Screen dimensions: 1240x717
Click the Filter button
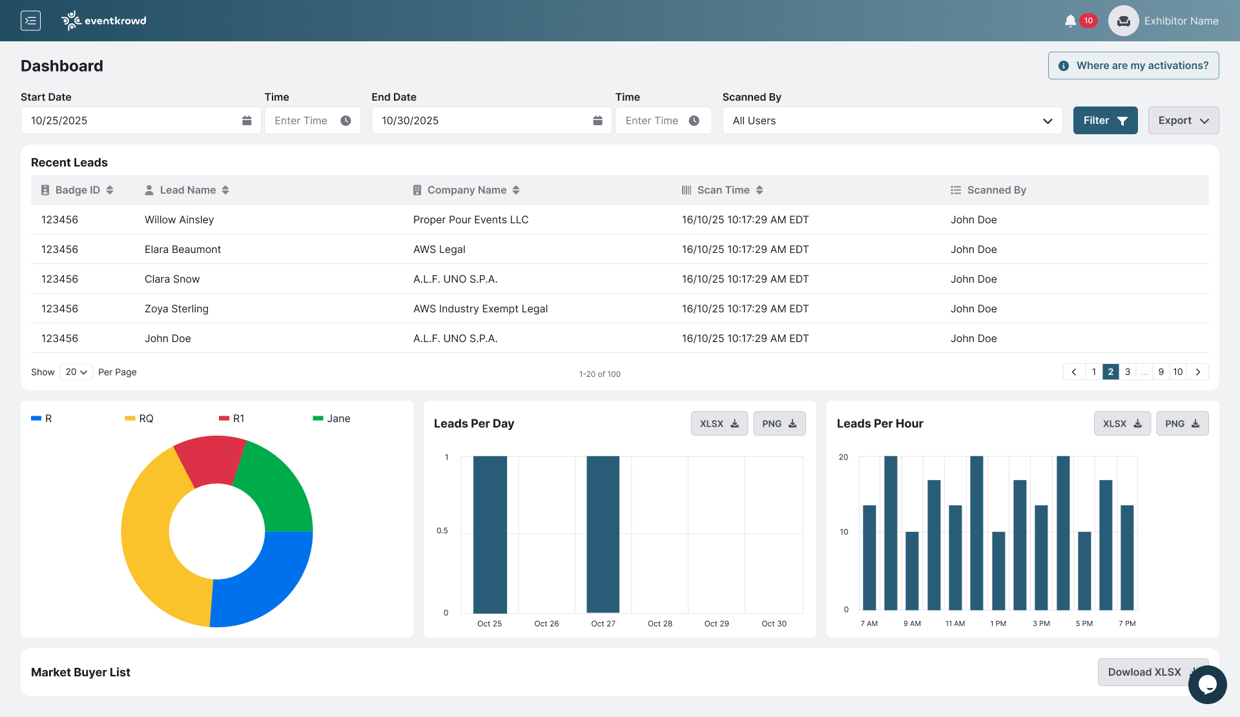click(1105, 121)
